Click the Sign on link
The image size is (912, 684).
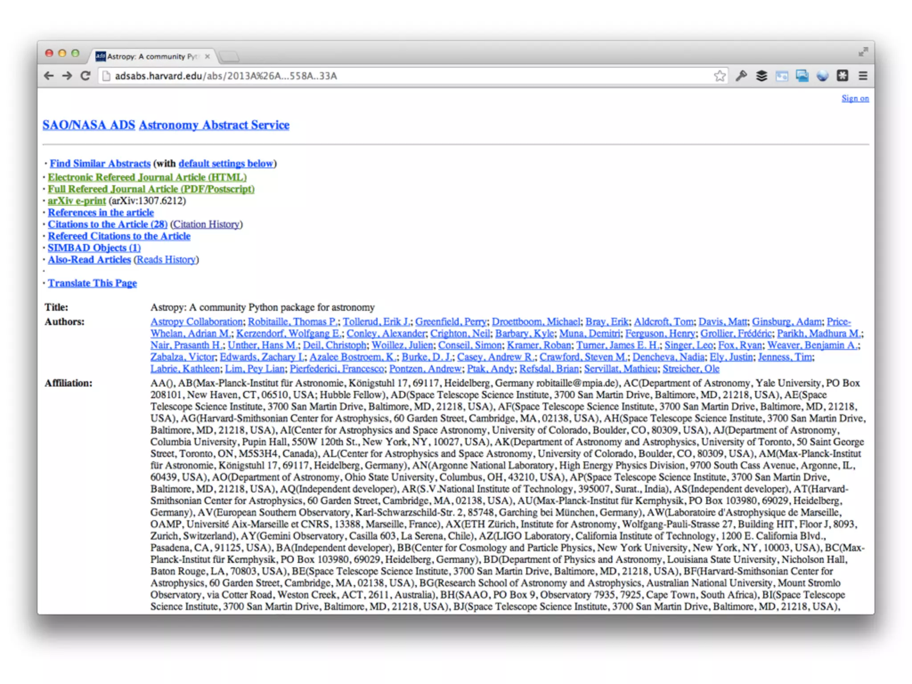tap(855, 98)
